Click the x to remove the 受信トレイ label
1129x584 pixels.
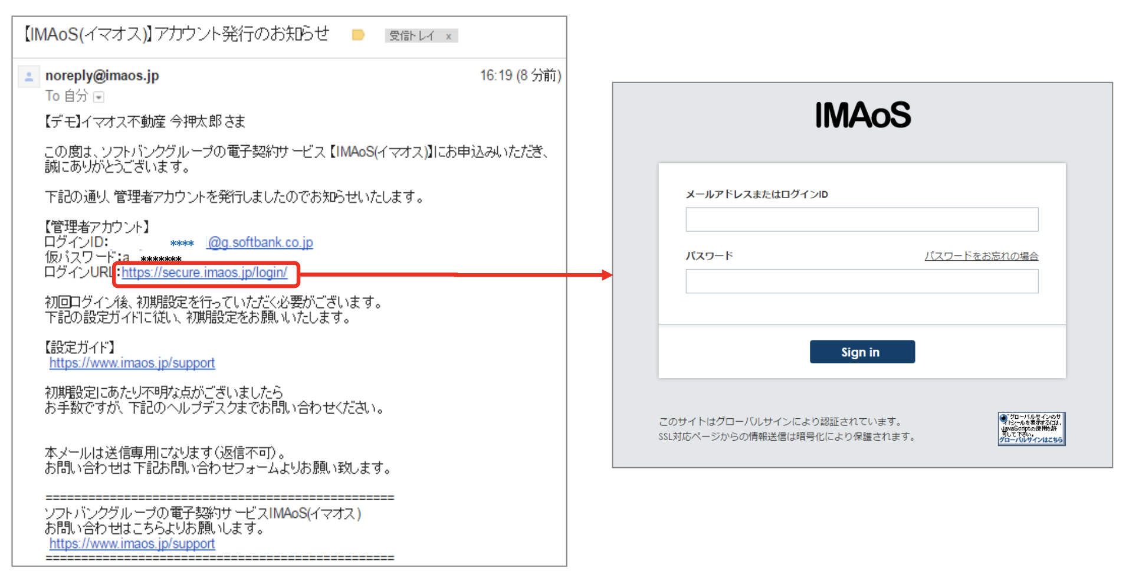coord(449,35)
